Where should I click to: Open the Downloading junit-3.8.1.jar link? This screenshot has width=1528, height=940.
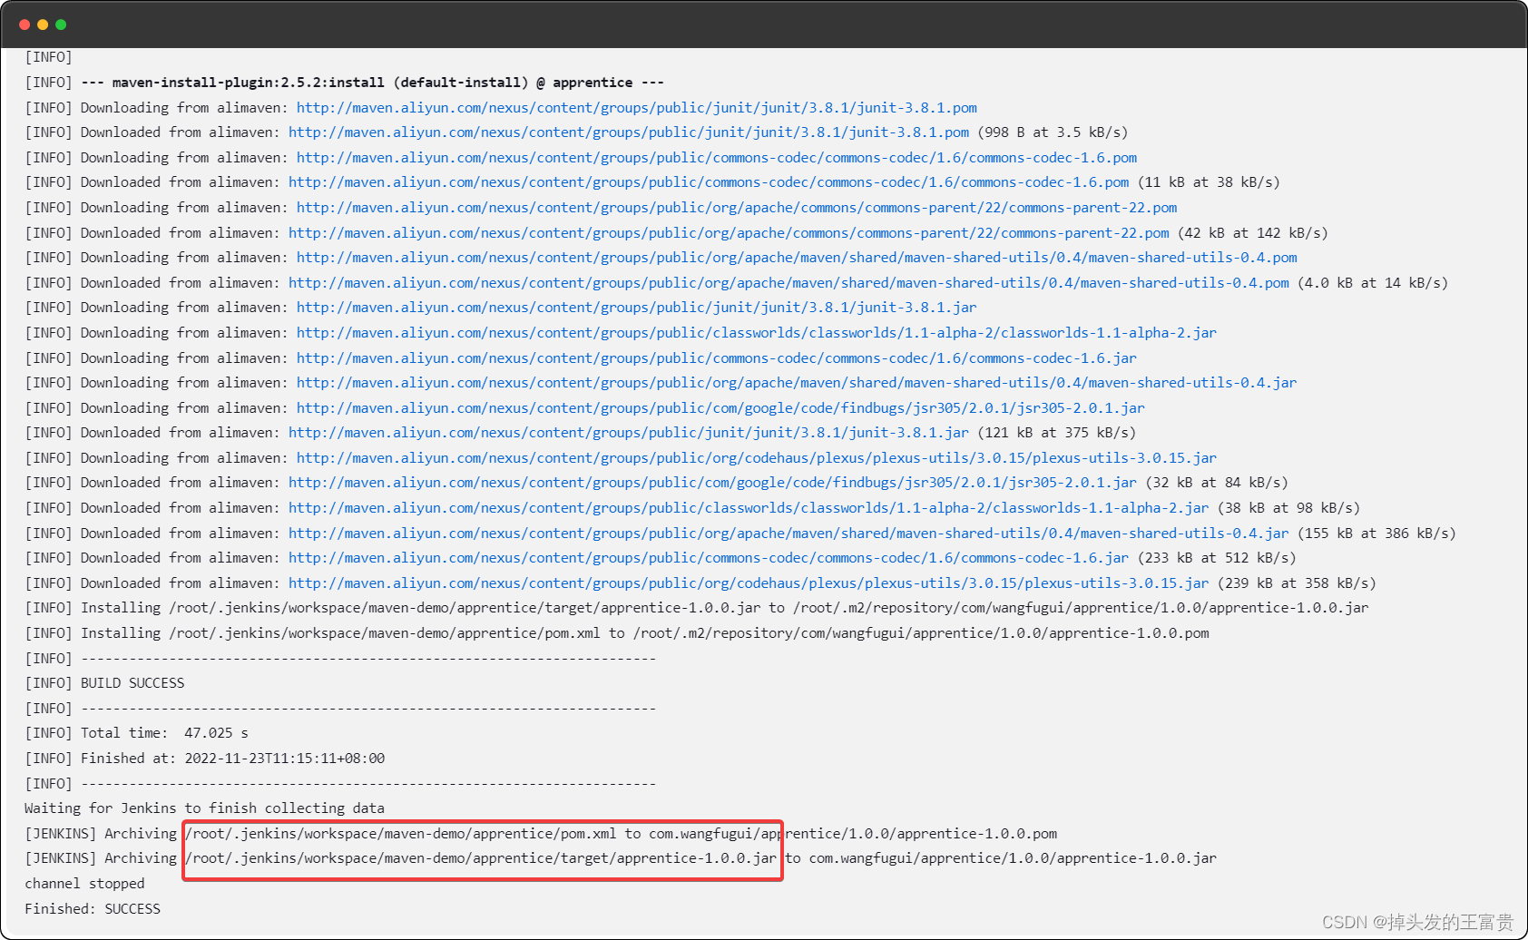[636, 308]
